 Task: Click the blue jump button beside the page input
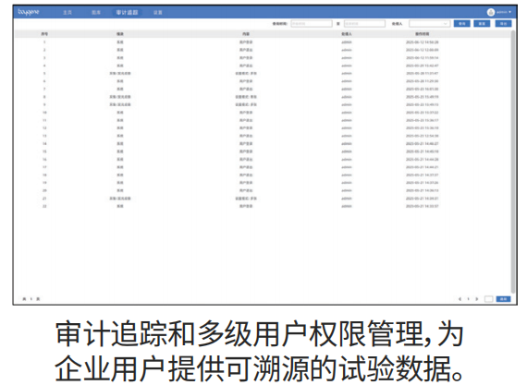(x=503, y=299)
